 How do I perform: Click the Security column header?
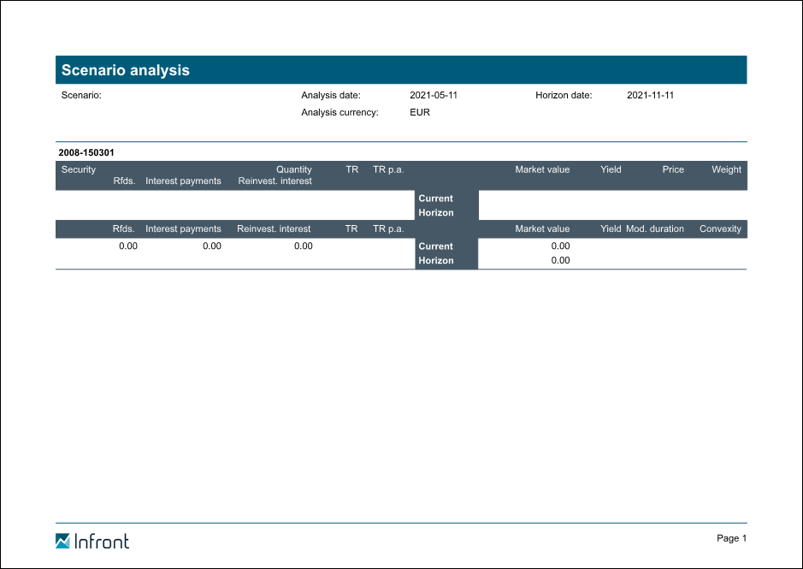click(79, 169)
